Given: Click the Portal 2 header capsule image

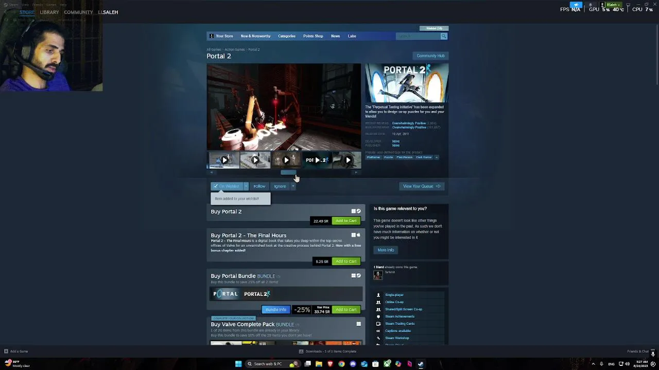Looking at the screenshot, I should [407, 83].
